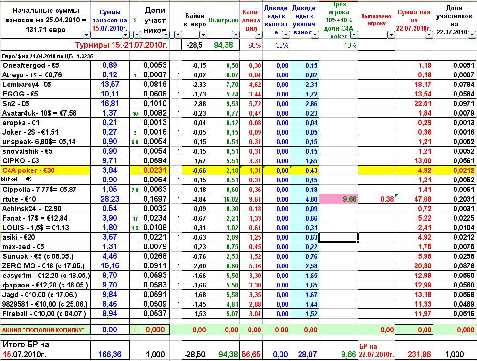This screenshot has width=477, height=361.
Task: Expand Доли участников filter dropdown
Action: pyautogui.click(x=166, y=35)
